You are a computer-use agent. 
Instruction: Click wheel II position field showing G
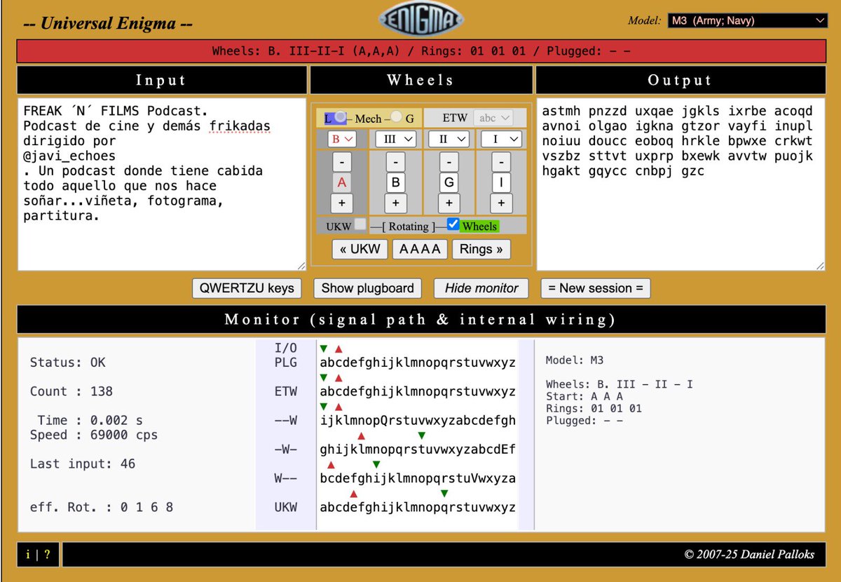(x=449, y=182)
